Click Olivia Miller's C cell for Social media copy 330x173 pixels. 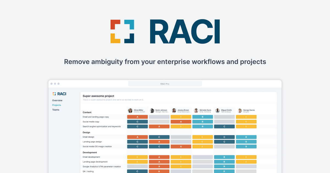click(x=137, y=122)
